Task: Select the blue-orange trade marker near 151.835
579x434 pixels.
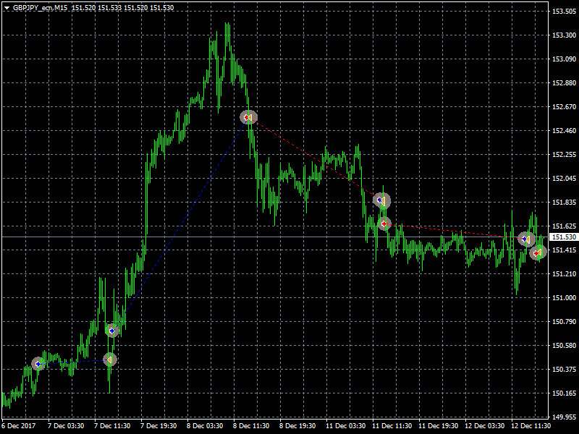Action: click(x=381, y=201)
